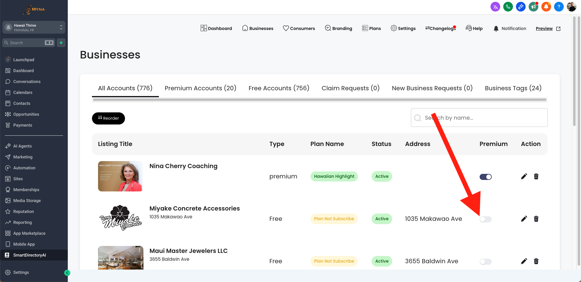Enable premium toggle for Miyake Concrete Accessories
The image size is (581, 282).
pyautogui.click(x=485, y=219)
